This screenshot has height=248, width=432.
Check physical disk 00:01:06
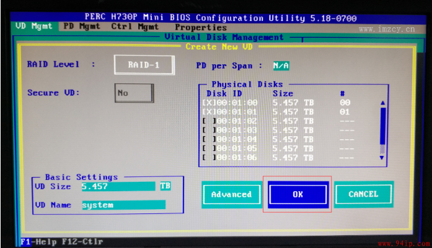coord(209,158)
